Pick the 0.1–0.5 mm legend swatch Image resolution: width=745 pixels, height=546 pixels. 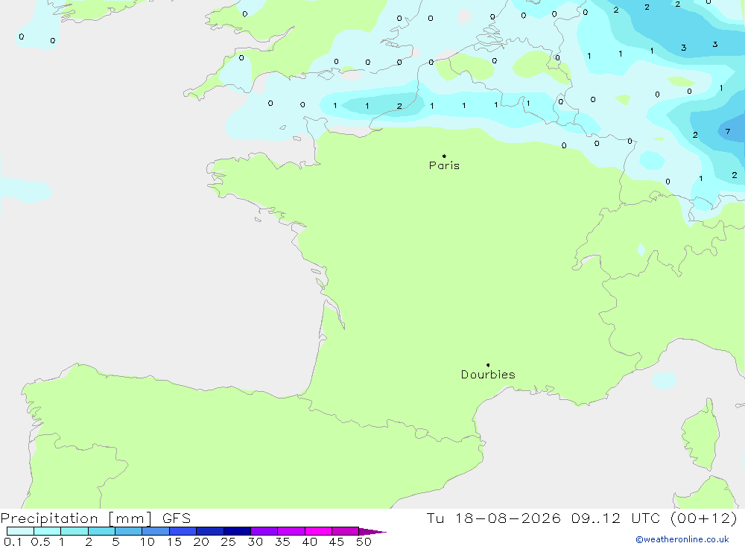coord(20,531)
